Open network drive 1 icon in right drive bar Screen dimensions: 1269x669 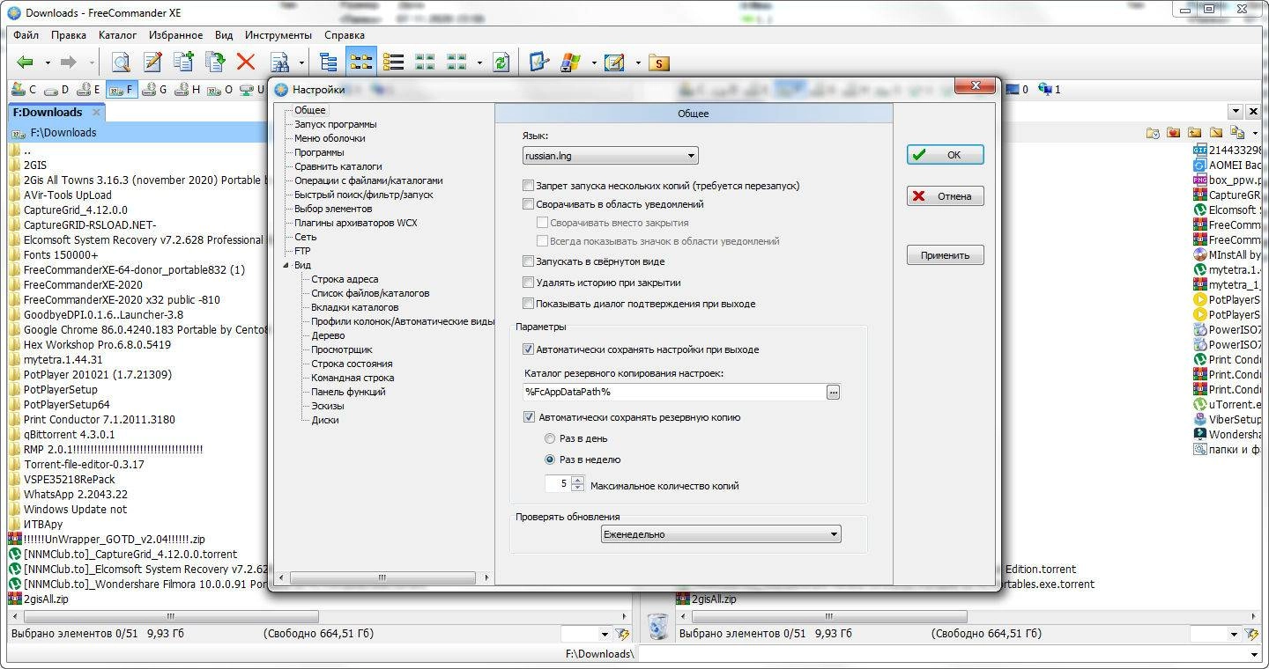point(1049,89)
